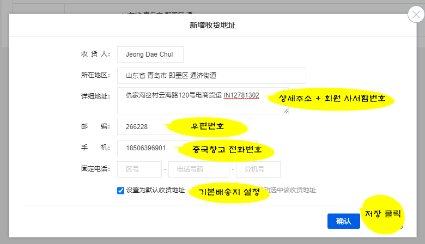Open the 所在地区 region selector

[211, 76]
